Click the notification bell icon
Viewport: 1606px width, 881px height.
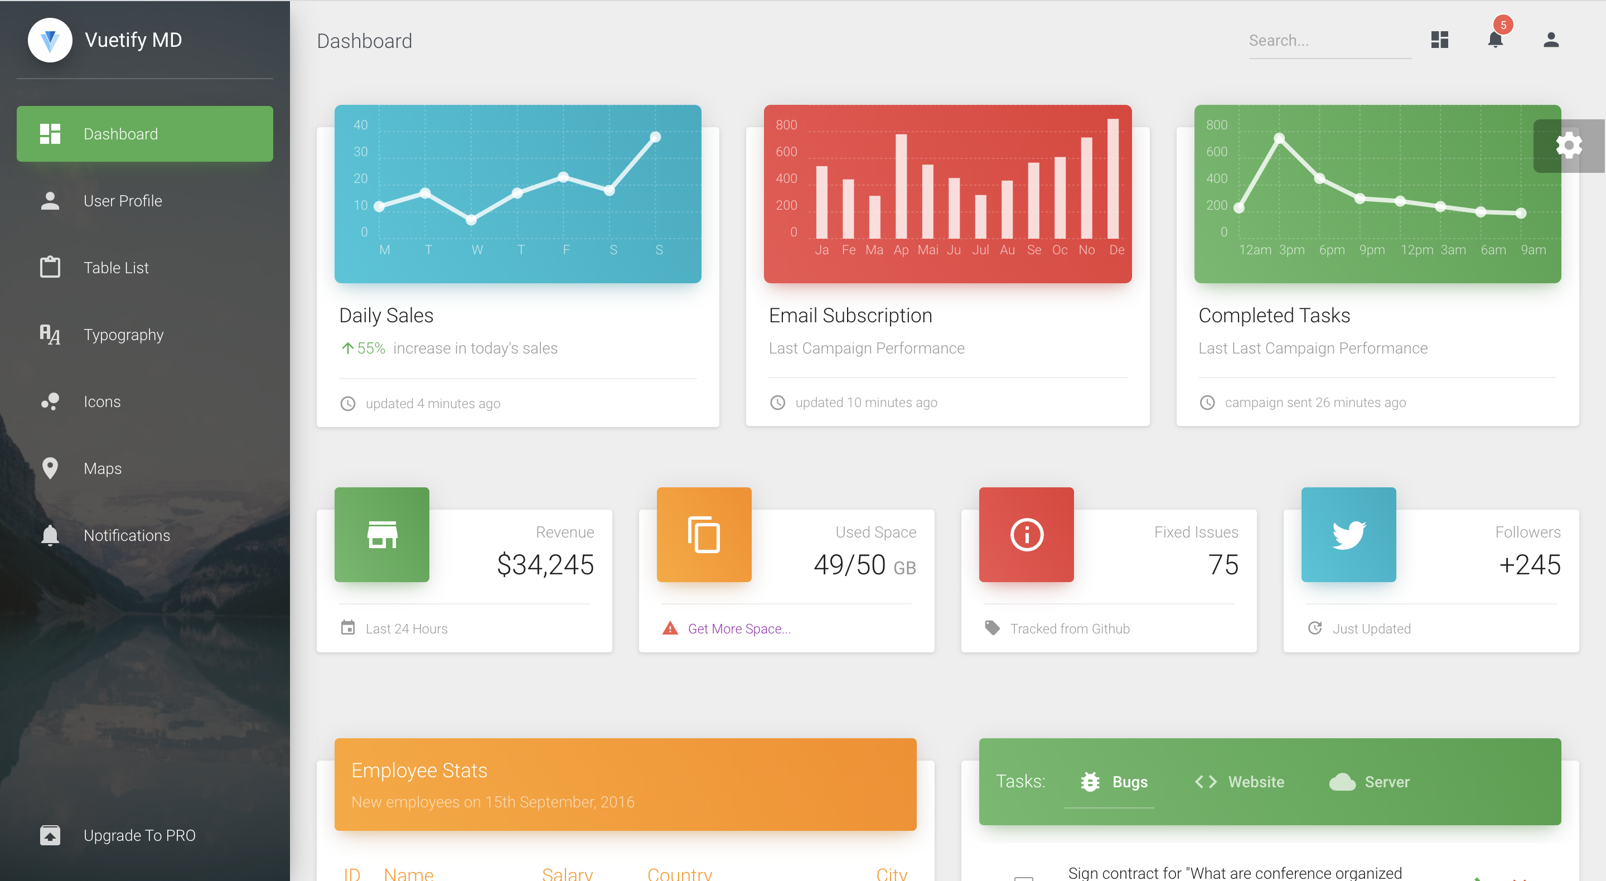[1496, 40]
